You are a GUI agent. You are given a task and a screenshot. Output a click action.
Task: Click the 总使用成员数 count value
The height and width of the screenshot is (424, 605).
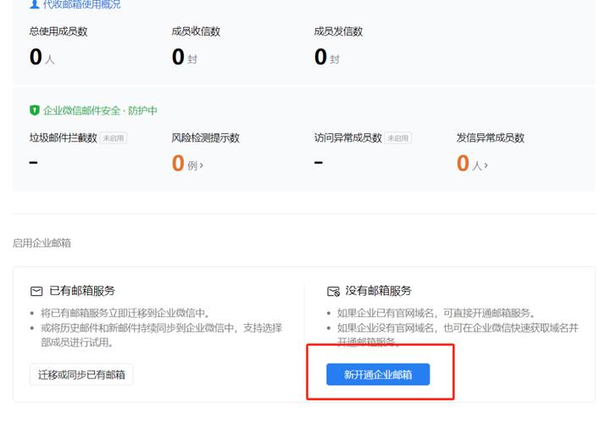(x=36, y=57)
